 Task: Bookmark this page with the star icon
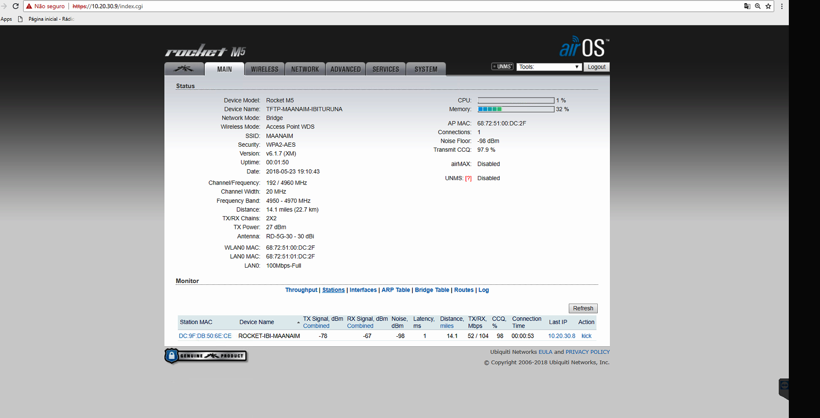768,6
